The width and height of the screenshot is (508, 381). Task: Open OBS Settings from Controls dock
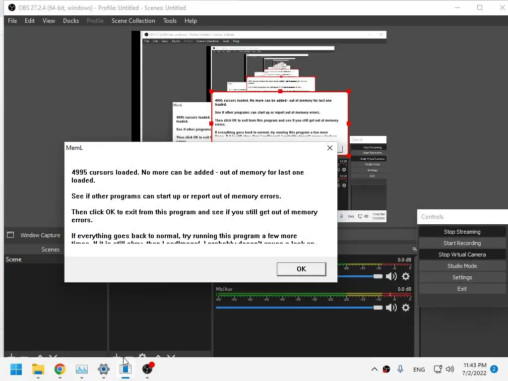tap(462, 277)
